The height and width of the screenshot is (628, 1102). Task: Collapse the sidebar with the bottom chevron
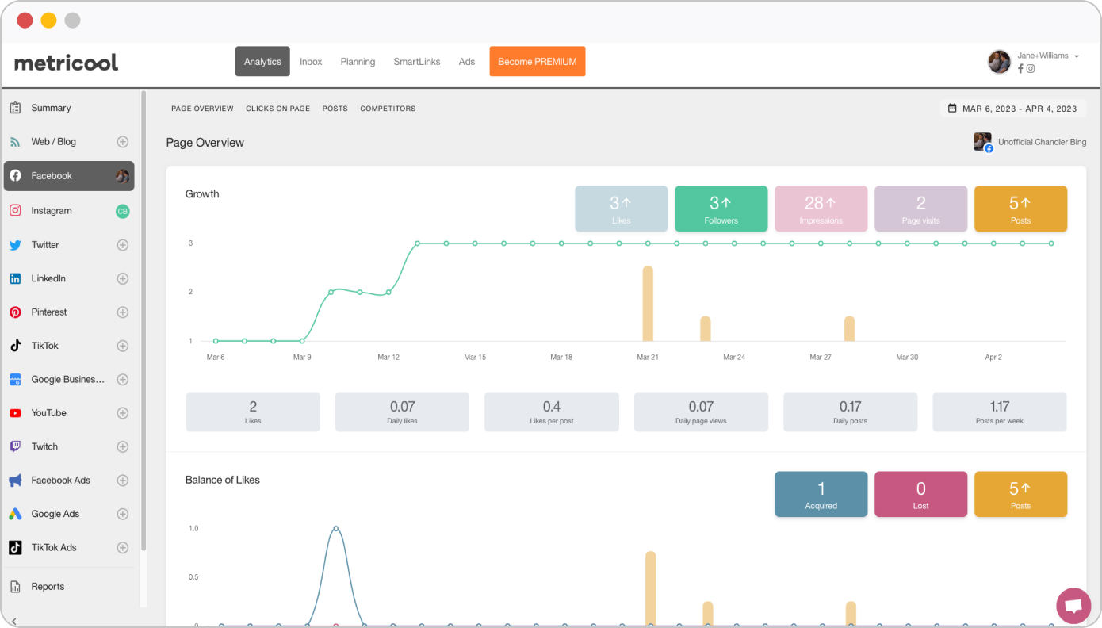(x=14, y=621)
